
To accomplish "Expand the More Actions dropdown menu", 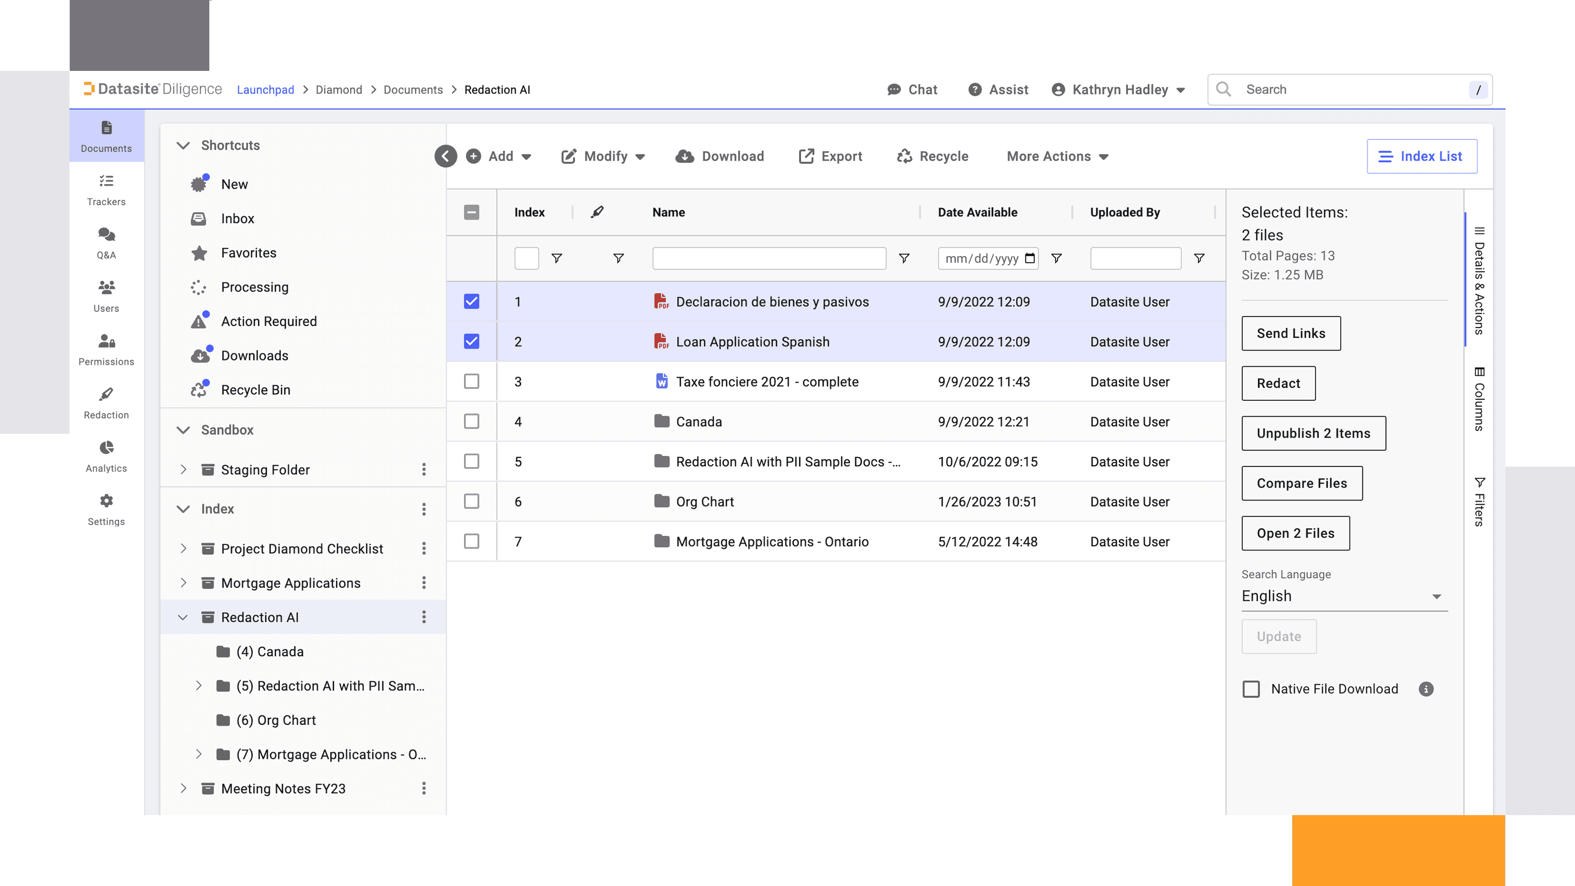I will [x=1057, y=156].
